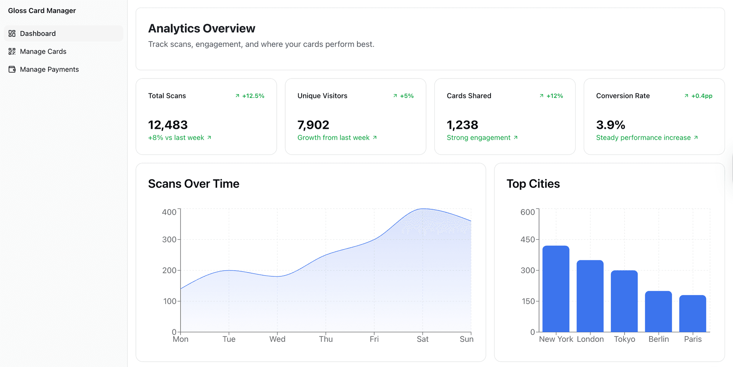Click the Paris bar in Top Cities
Viewport: 733px width, 367px height.
[x=693, y=313]
